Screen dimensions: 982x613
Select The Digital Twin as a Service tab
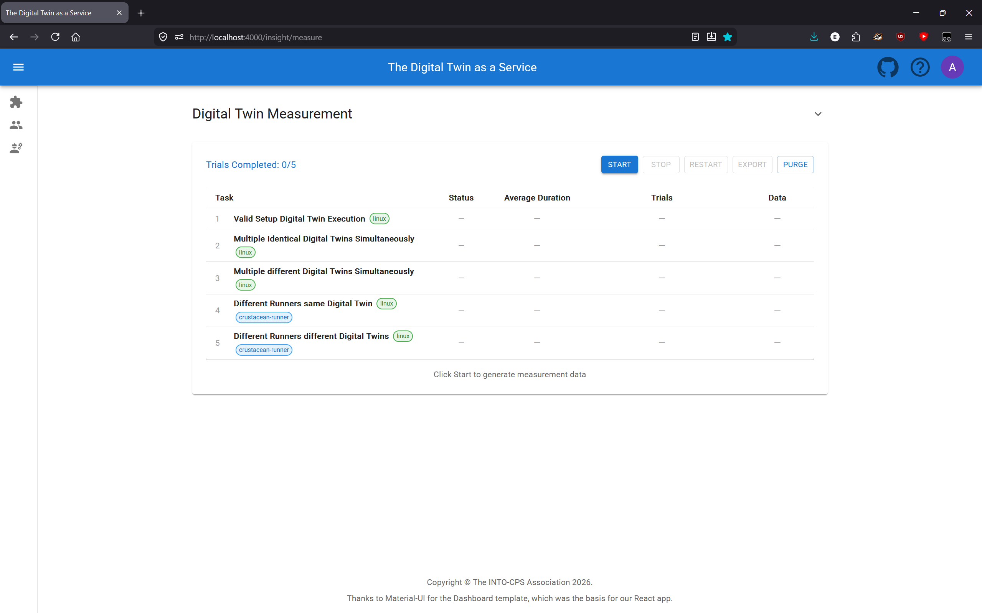click(65, 13)
